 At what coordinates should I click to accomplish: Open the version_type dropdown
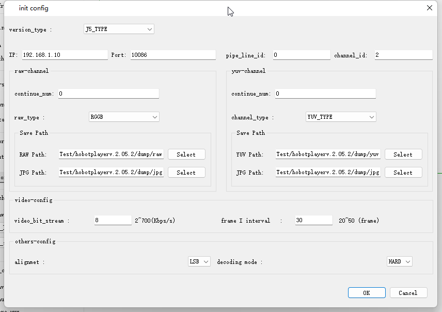[x=119, y=29]
